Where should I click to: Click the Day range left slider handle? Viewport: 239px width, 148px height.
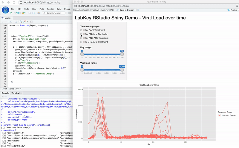pyautogui.click(x=82, y=54)
